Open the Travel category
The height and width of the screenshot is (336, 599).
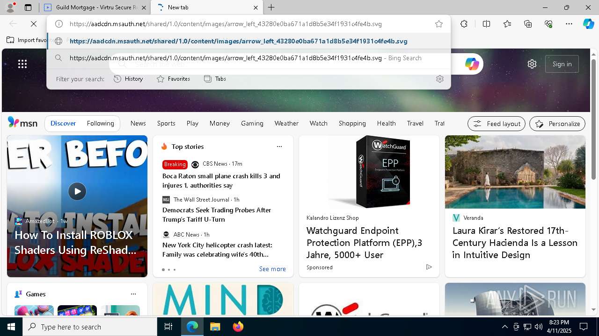coord(415,123)
